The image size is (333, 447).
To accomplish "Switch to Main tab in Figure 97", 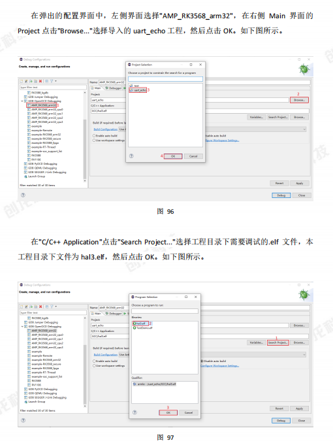I will (97, 313).
